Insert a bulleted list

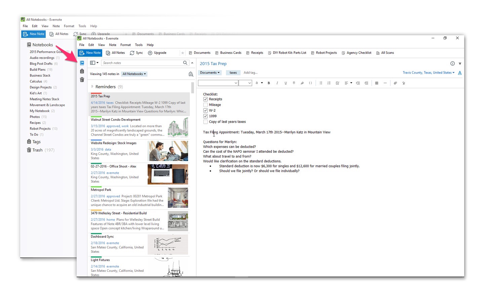point(321,83)
